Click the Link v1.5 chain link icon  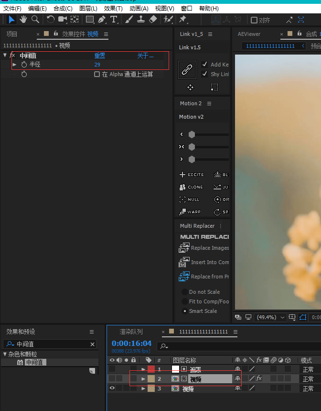coord(187,70)
